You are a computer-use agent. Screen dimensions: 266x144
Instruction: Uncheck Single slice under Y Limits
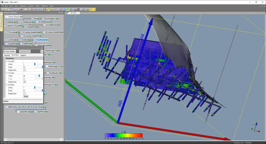(x=25, y=82)
